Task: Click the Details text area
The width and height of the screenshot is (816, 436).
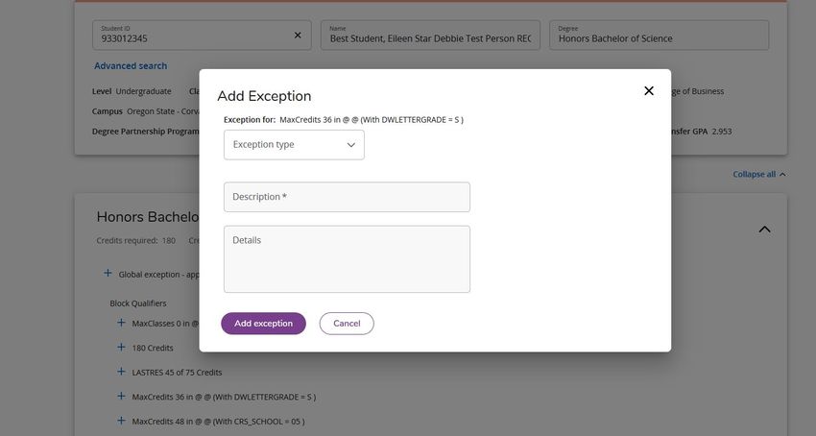Action: 347,259
